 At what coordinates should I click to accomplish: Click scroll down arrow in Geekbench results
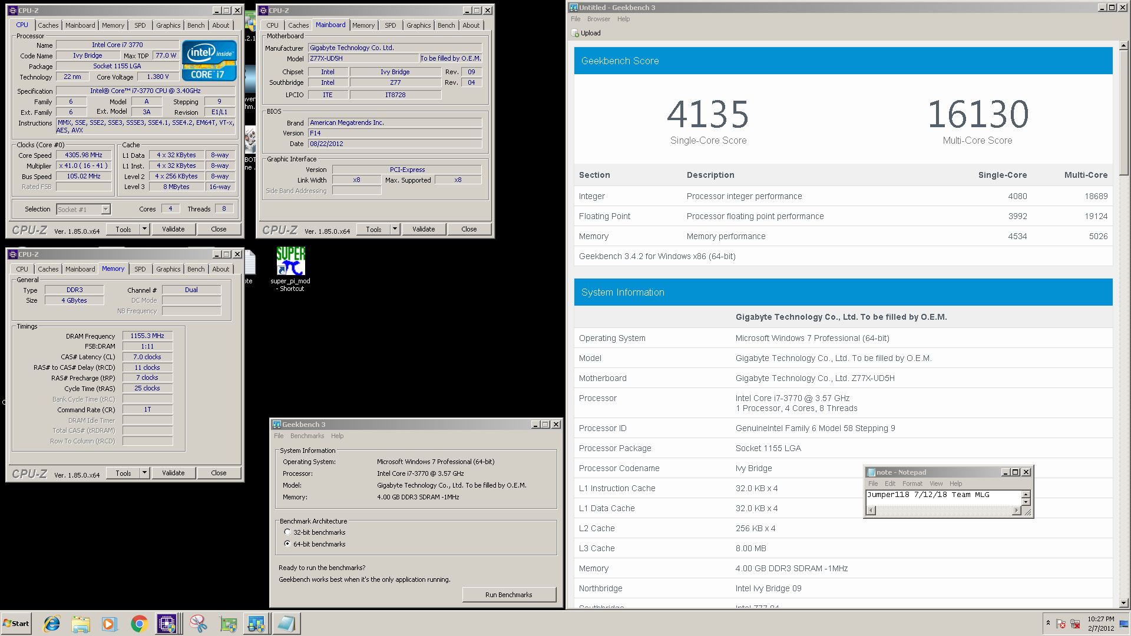1123,602
